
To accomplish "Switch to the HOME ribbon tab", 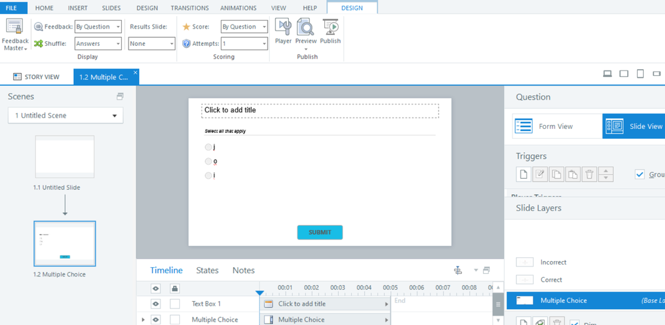I will [x=44, y=7].
